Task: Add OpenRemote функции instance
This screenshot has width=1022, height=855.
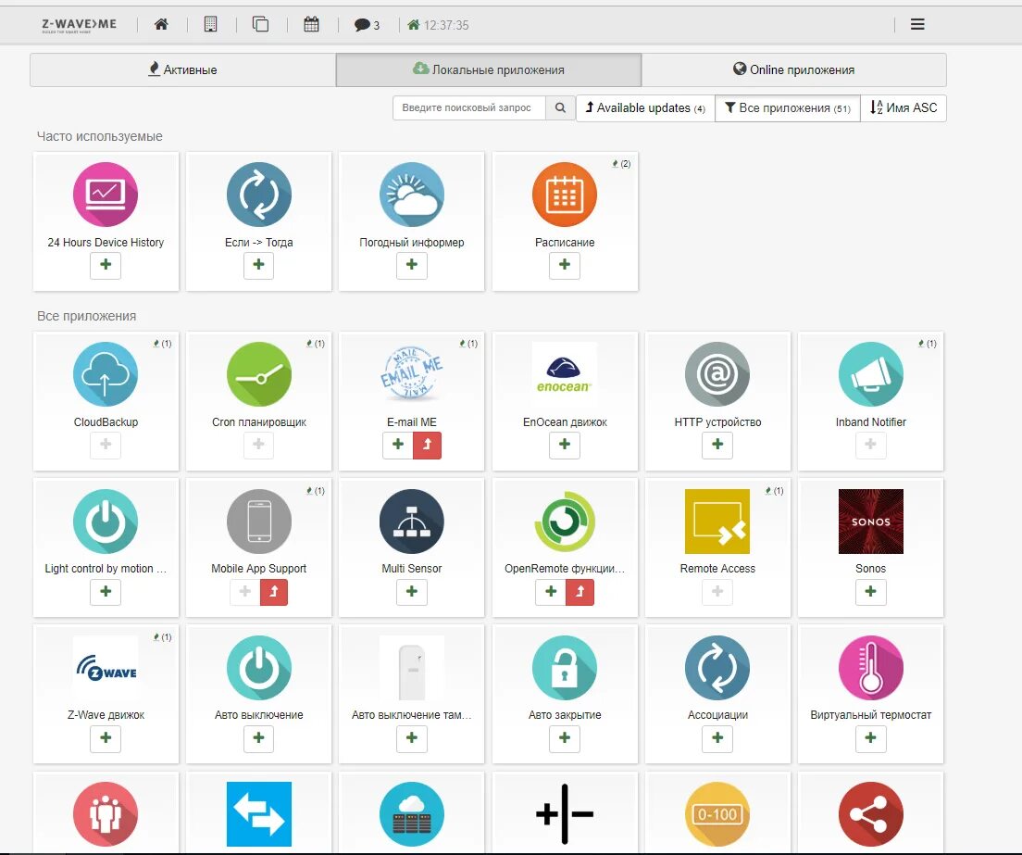Action: [x=551, y=592]
